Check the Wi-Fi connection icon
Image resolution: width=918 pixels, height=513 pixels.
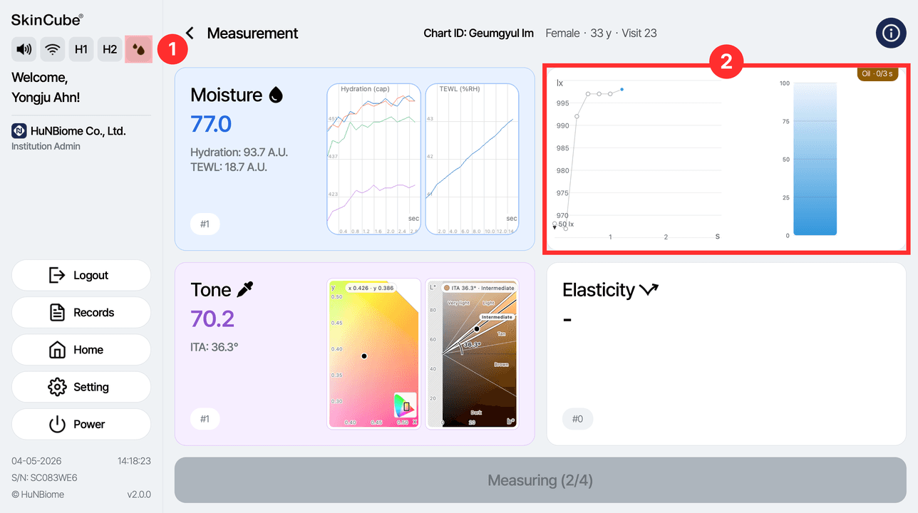53,49
